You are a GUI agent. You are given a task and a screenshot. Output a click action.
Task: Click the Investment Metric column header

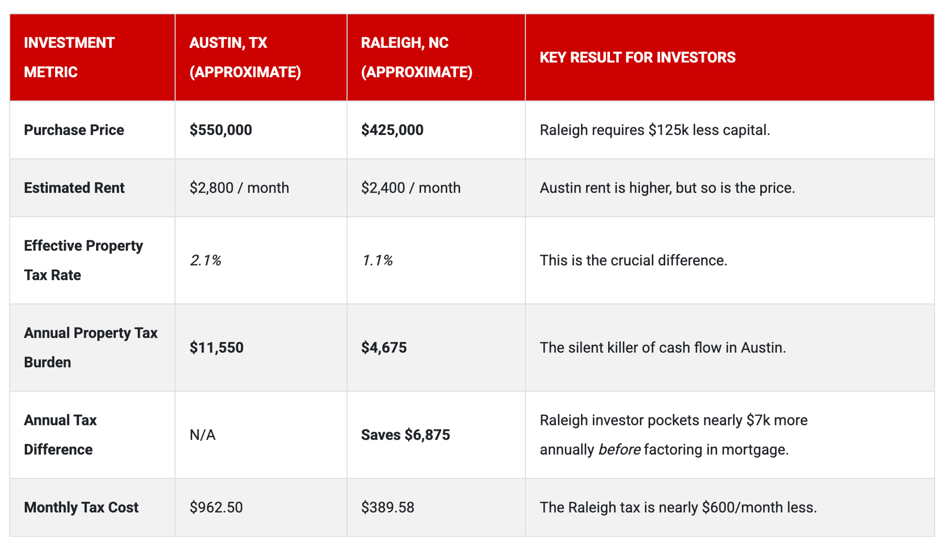pyautogui.click(x=69, y=57)
